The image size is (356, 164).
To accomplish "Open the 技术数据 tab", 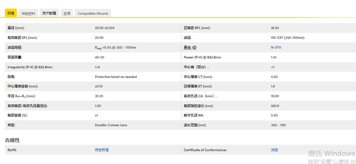I will pyautogui.click(x=49, y=13).
